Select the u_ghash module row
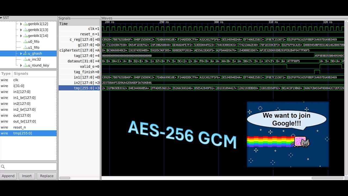Image resolution: width=348 pixels, height=196 pixels. tap(28, 54)
